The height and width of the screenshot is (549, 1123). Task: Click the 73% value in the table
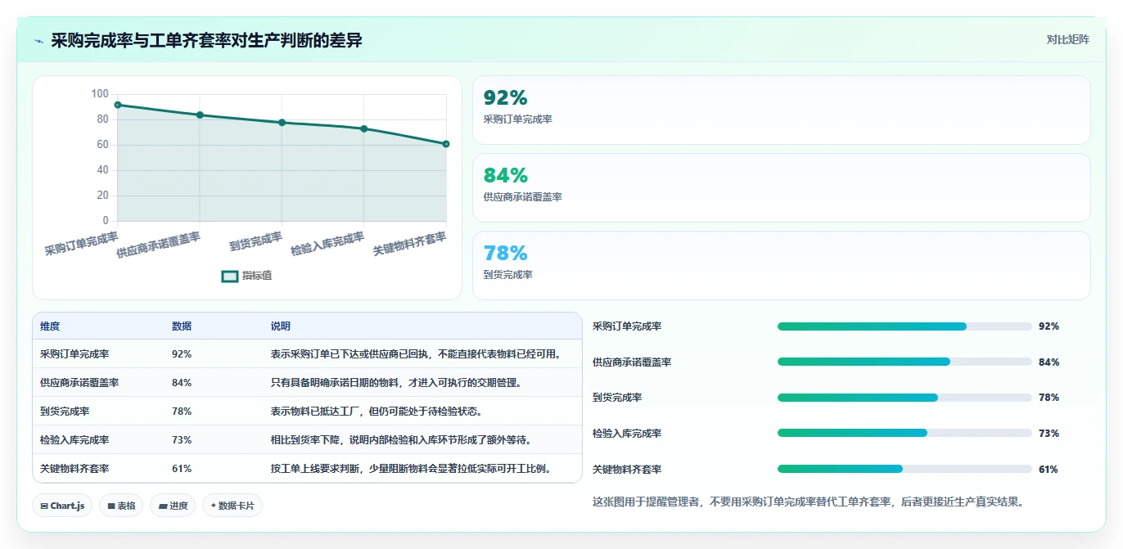point(182,440)
